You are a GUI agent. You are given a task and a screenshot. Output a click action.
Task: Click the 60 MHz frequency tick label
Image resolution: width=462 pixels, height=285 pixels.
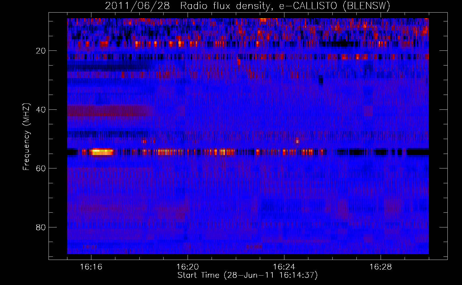[x=41, y=168]
